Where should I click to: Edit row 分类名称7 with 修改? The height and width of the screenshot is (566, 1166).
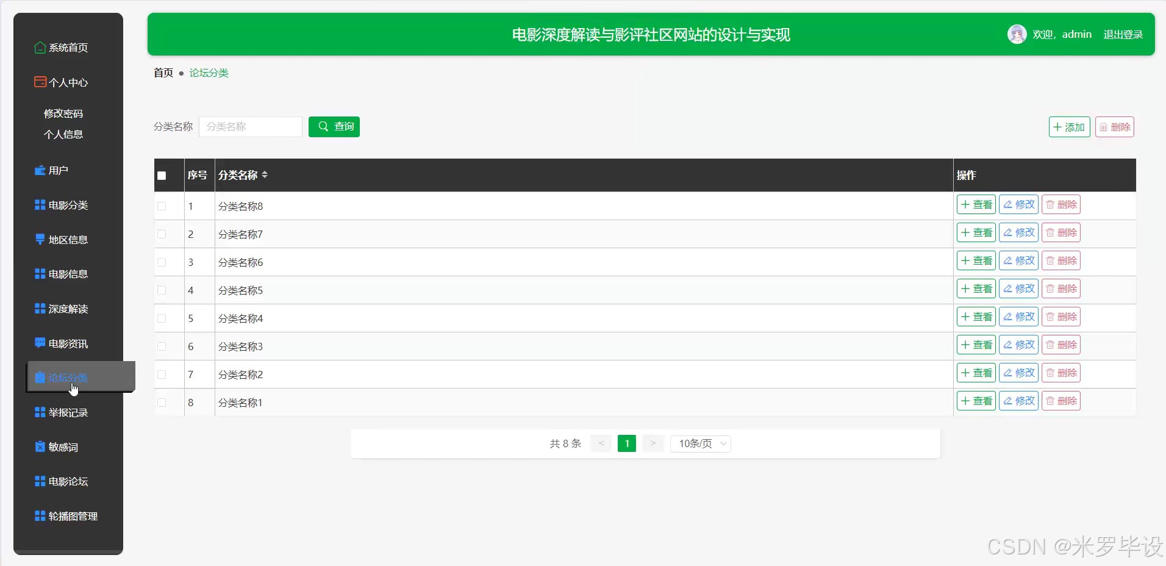pos(1018,232)
